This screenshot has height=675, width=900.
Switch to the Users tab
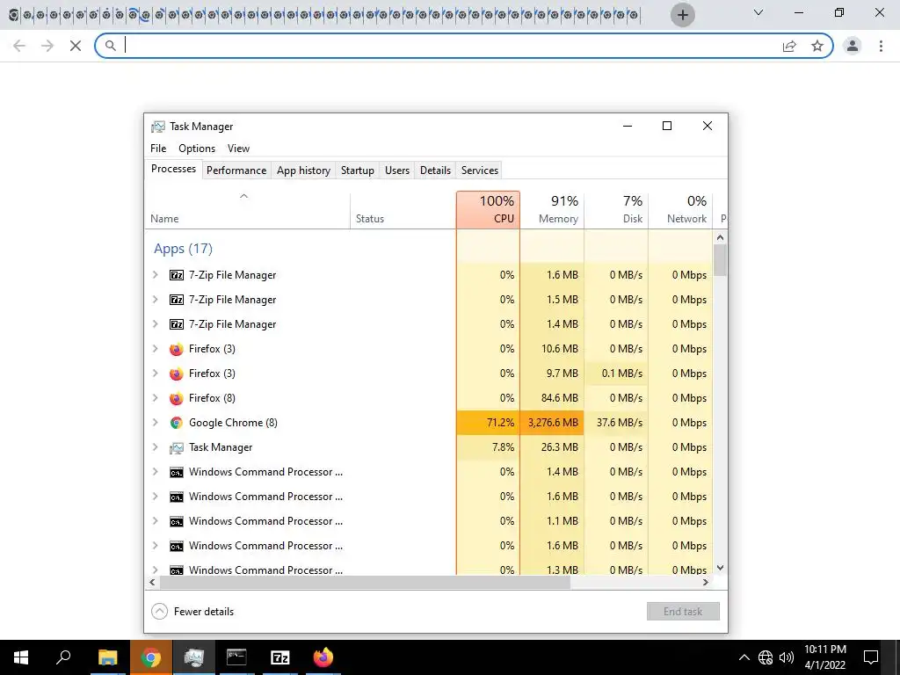(397, 171)
